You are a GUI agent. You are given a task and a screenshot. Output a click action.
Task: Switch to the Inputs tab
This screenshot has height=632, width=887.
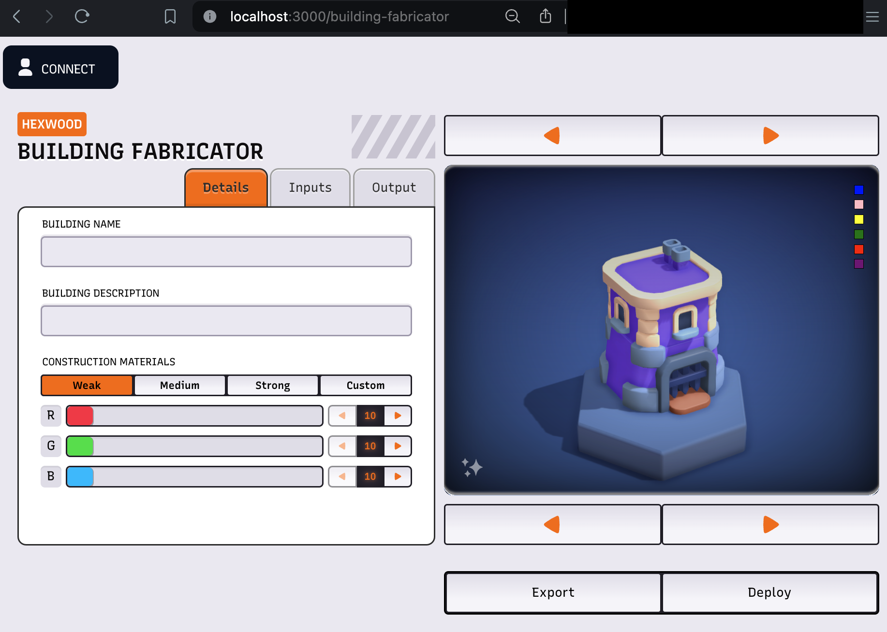pos(310,187)
